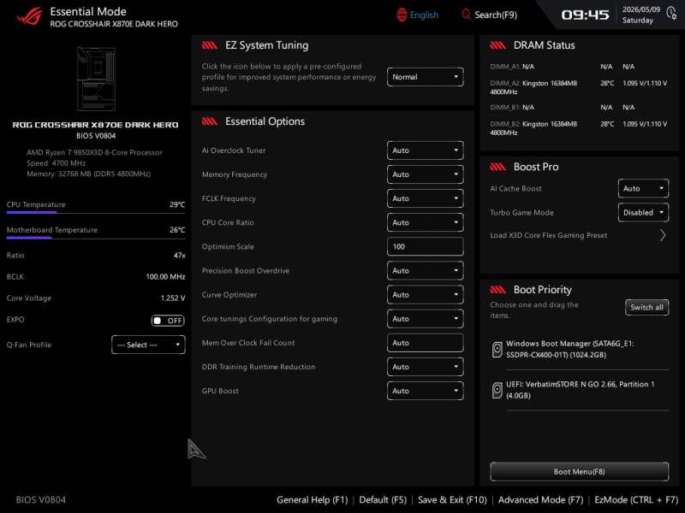Click the Essential Options stripes icon
685x513 pixels.
210,121
